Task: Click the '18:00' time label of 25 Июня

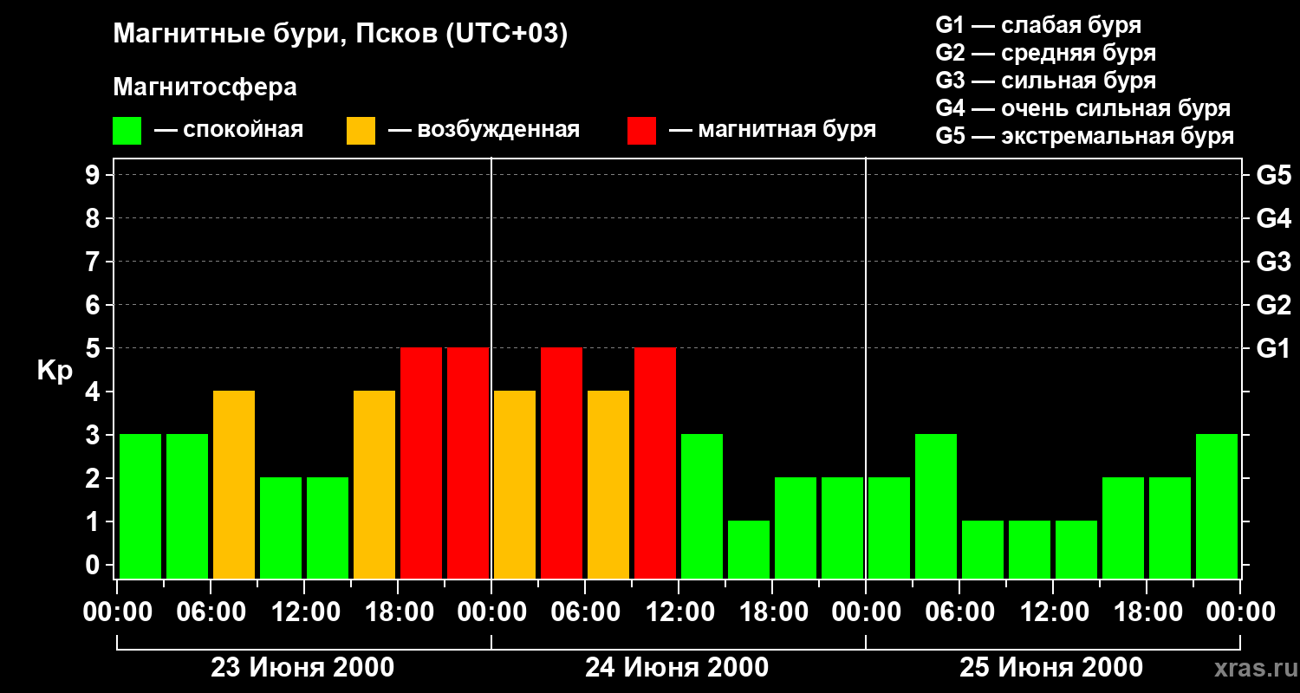Action: (x=1147, y=612)
